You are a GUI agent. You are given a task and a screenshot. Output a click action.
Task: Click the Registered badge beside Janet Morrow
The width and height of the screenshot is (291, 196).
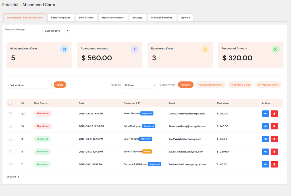click(147, 113)
